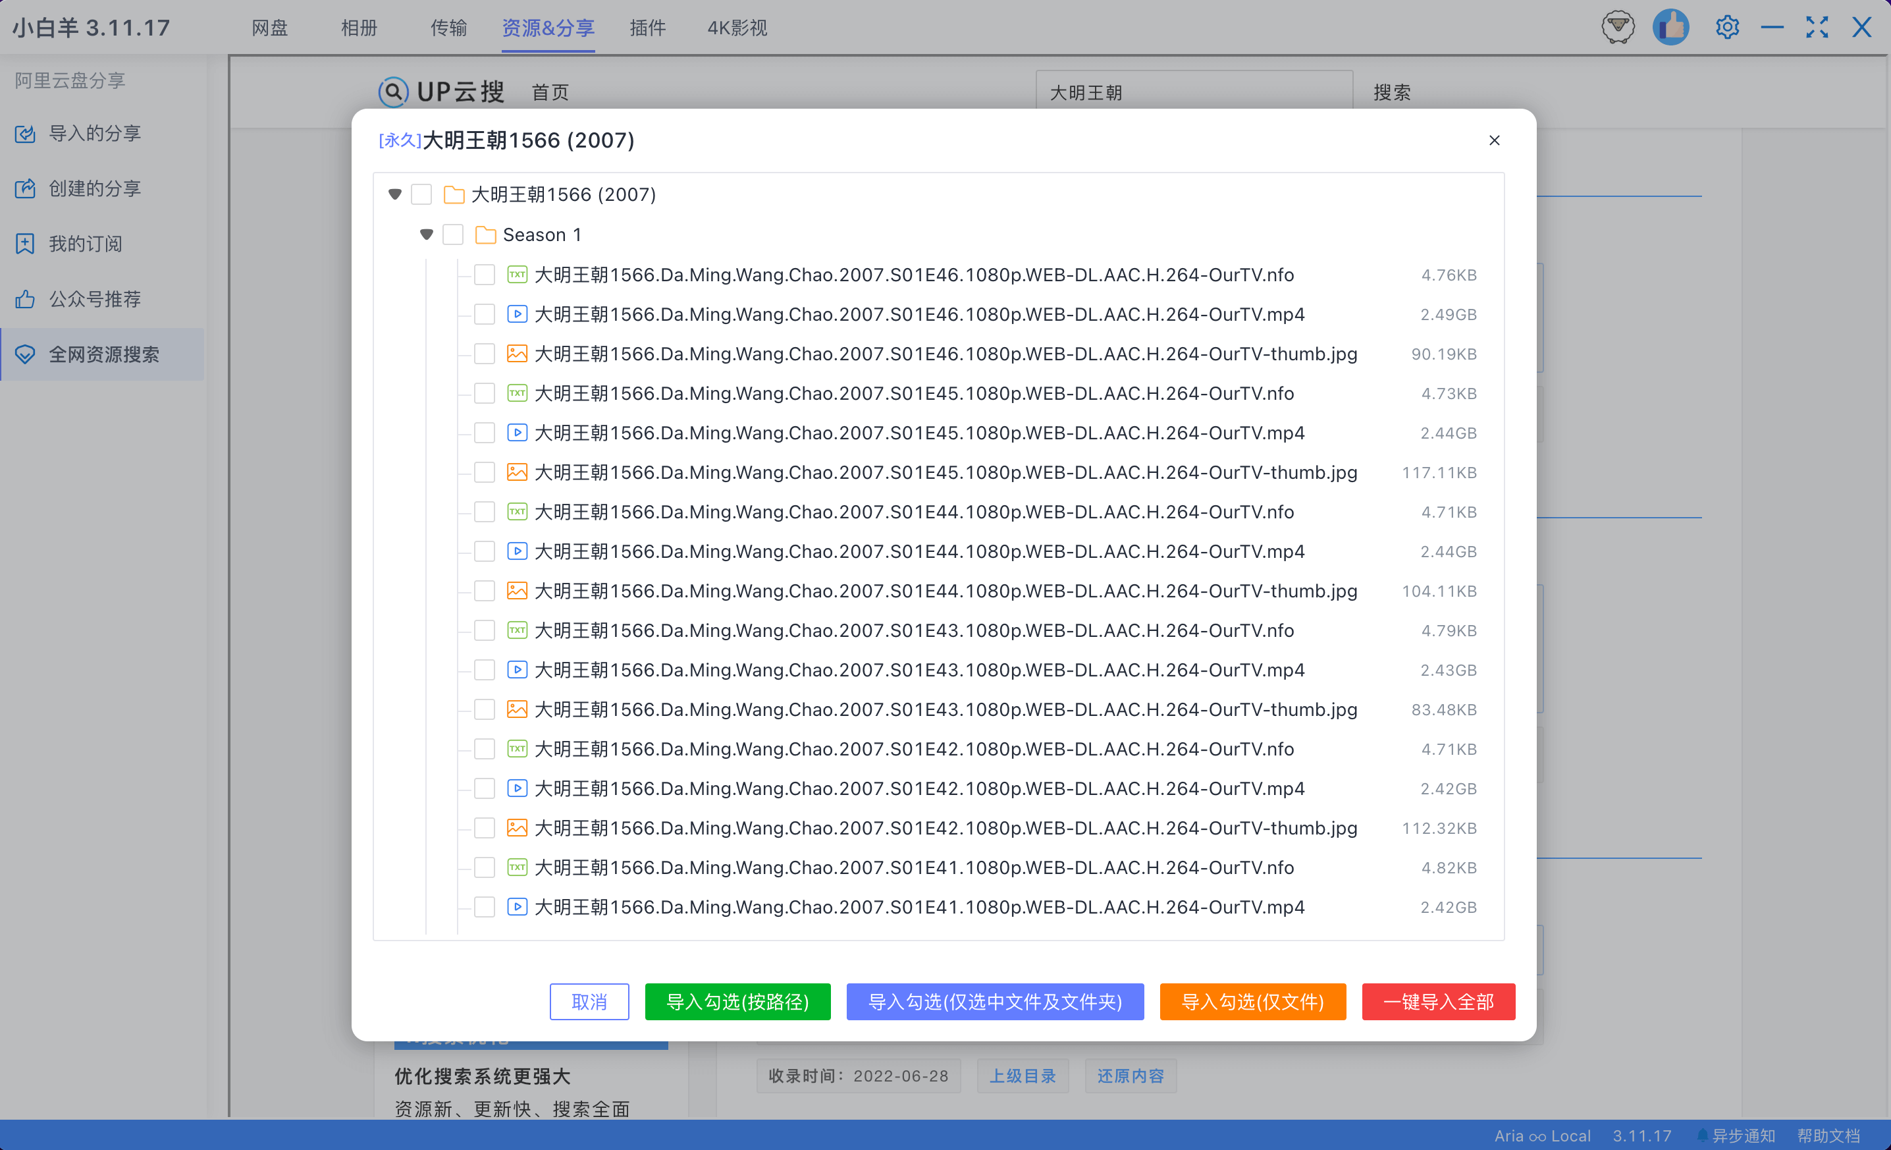The image size is (1891, 1150).
Task: Open 帮助文档 in the status bar
Action: coord(1828,1136)
